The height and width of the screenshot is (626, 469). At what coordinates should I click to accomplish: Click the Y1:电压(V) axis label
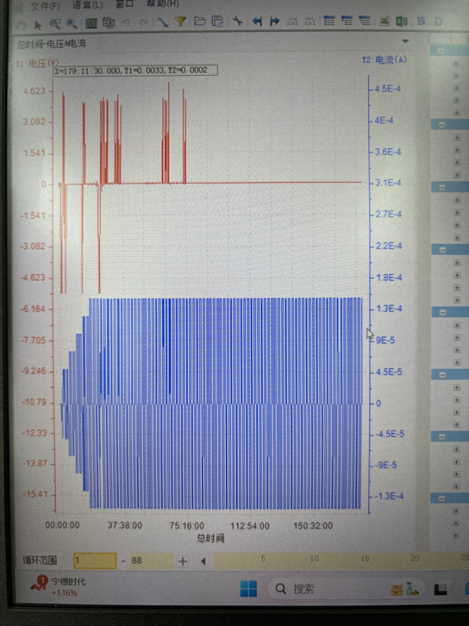tap(38, 63)
